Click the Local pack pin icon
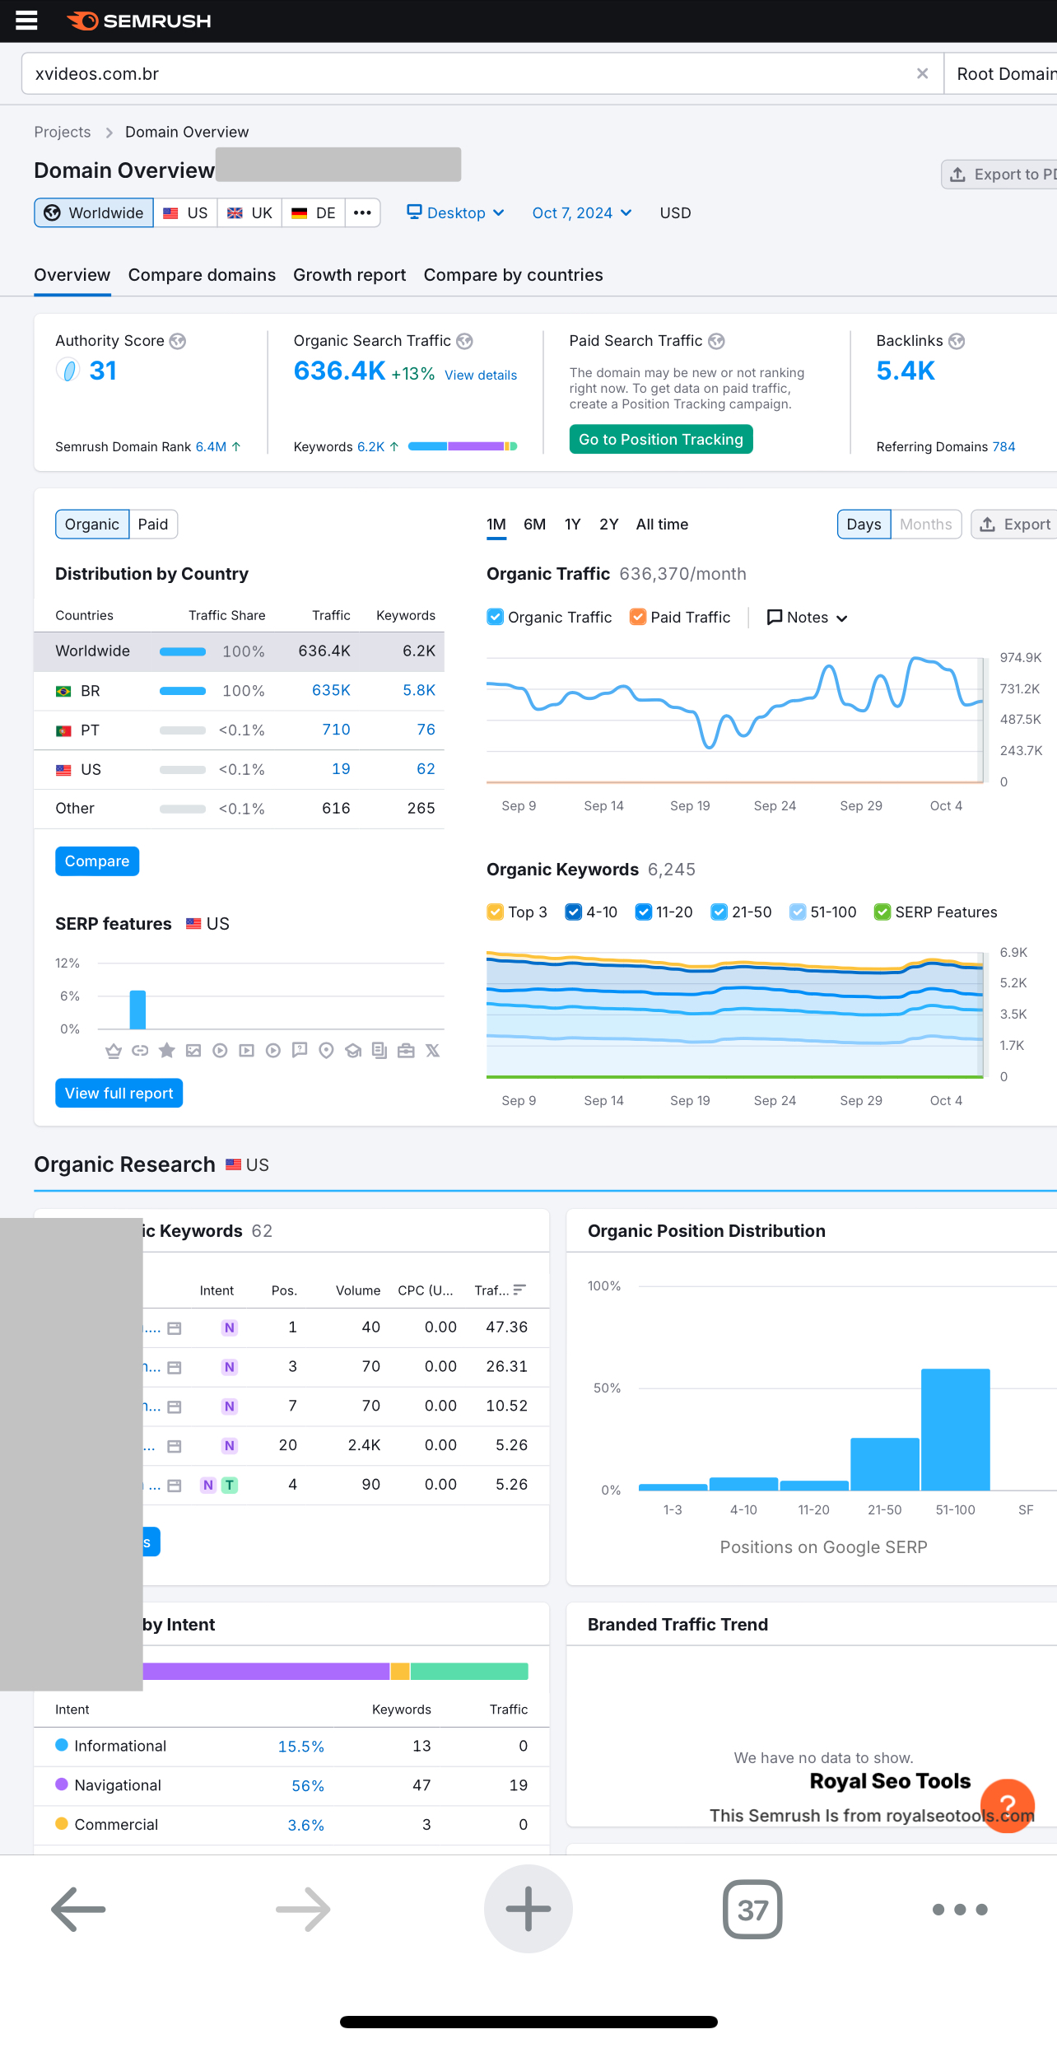Viewport: 1057px width, 2048px height. tap(326, 1051)
